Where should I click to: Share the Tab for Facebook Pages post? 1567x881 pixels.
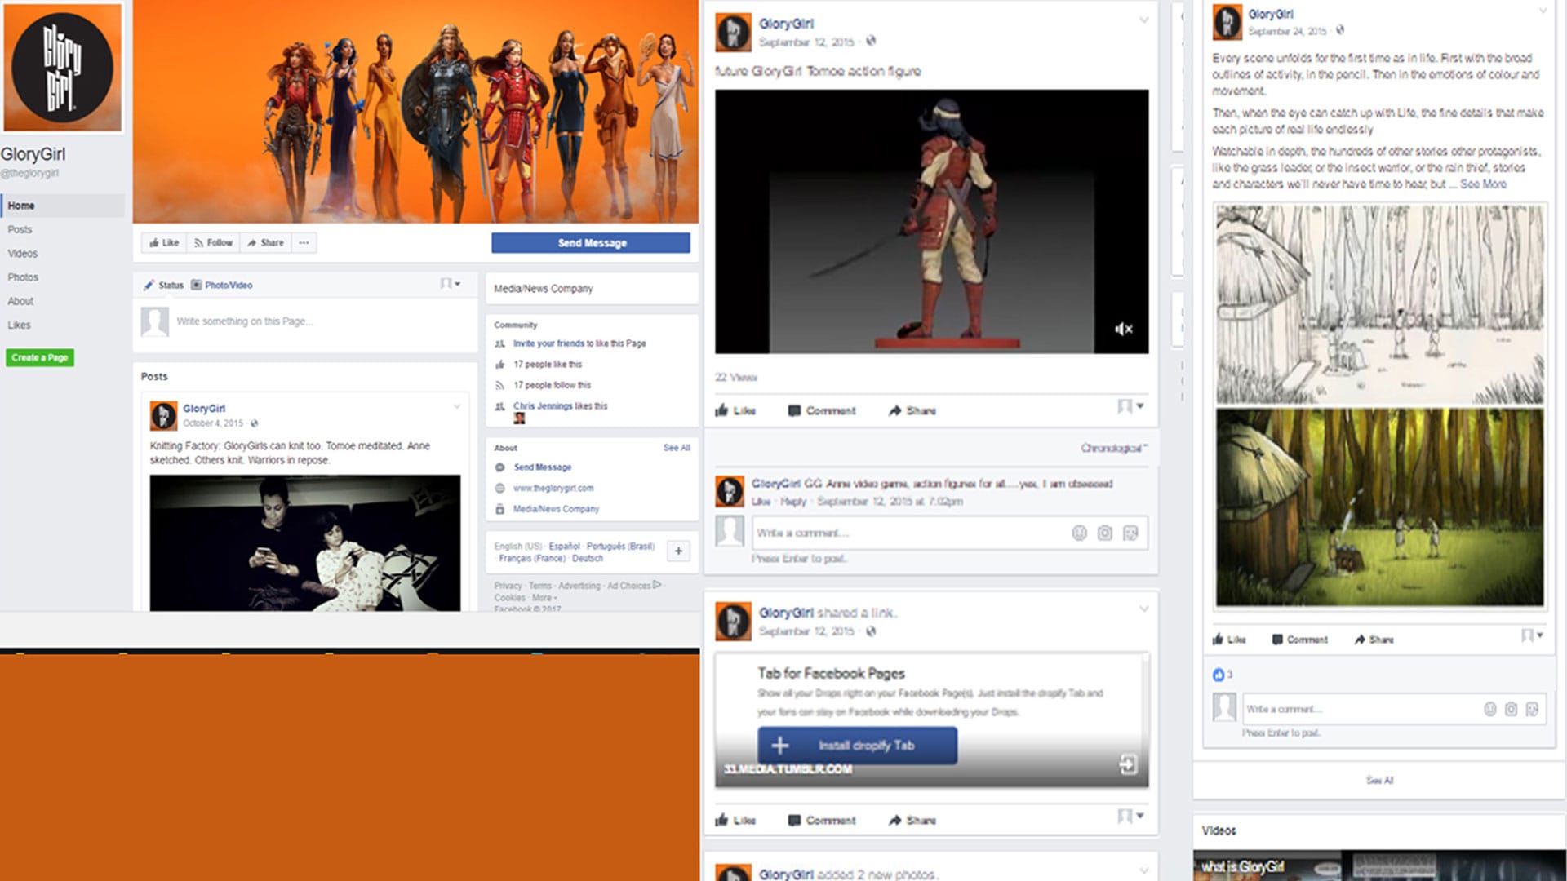click(x=912, y=820)
